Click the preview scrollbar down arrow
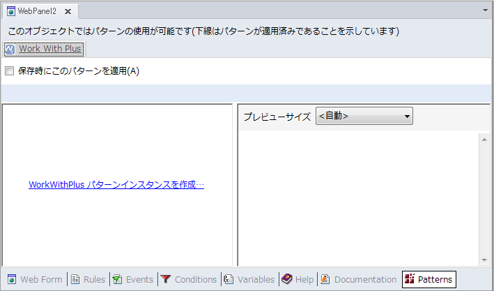The image size is (494, 291). (484, 260)
